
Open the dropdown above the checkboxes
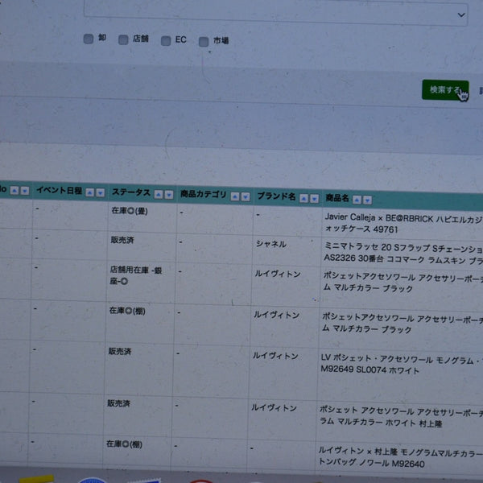(275, 14)
